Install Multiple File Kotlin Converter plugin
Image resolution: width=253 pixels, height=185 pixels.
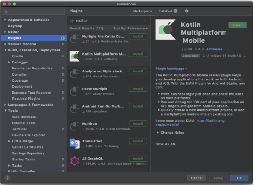pyautogui.click(x=138, y=36)
